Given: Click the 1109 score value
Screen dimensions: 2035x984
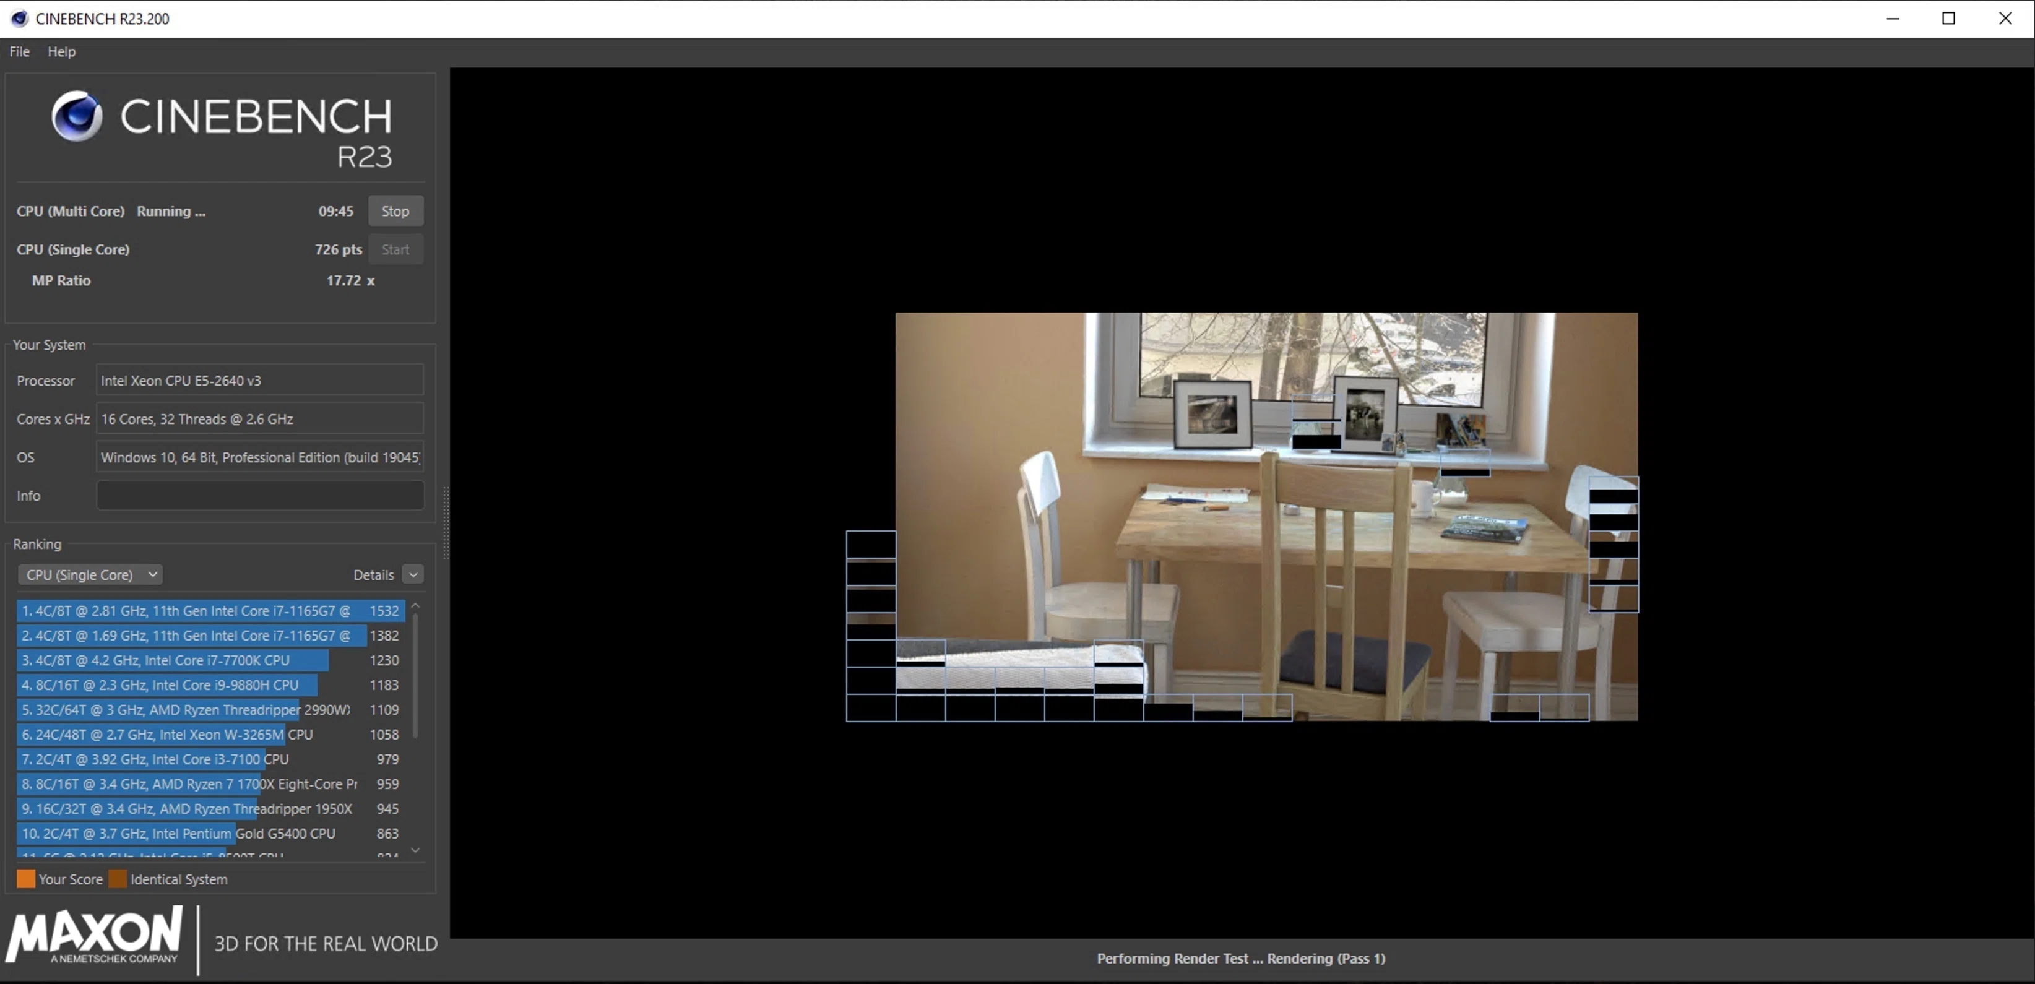Looking at the screenshot, I should 384,710.
